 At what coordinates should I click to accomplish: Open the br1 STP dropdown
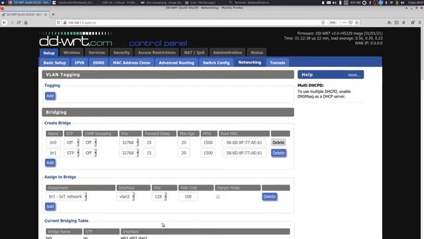pos(72,153)
